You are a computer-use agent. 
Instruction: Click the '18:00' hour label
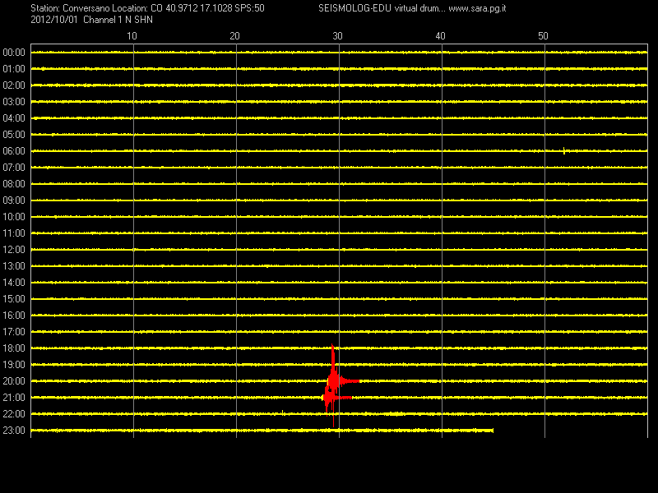coord(14,348)
